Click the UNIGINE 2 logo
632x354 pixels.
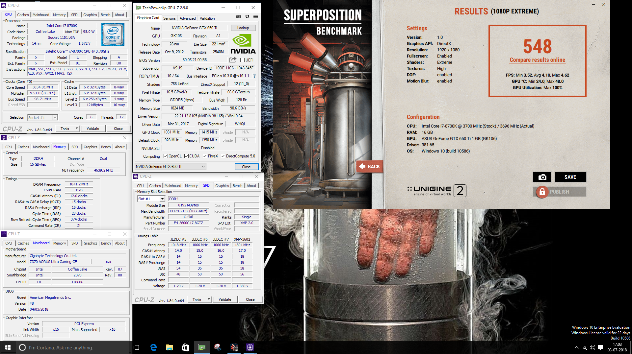tap(436, 191)
